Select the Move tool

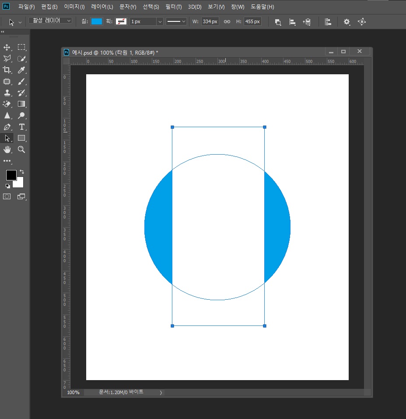coord(7,47)
